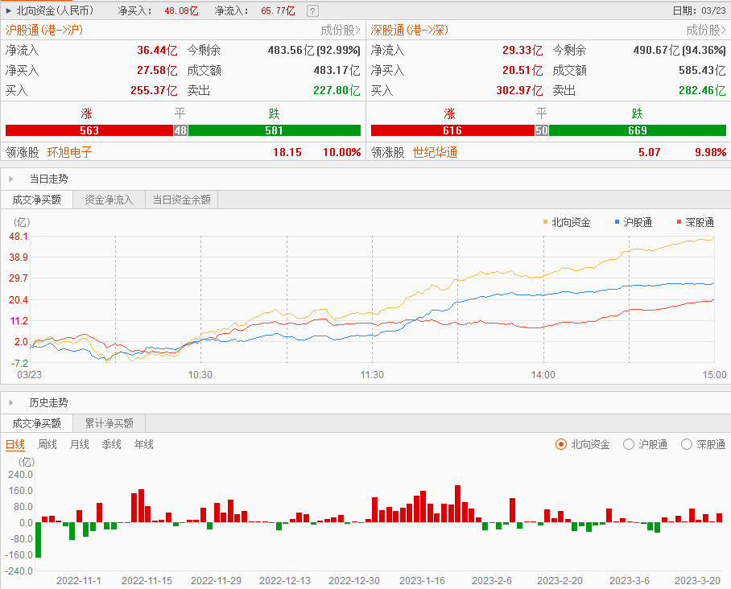Image resolution: width=731 pixels, height=589 pixels.
Task: Click the question mark help icon
Action: click(x=312, y=11)
